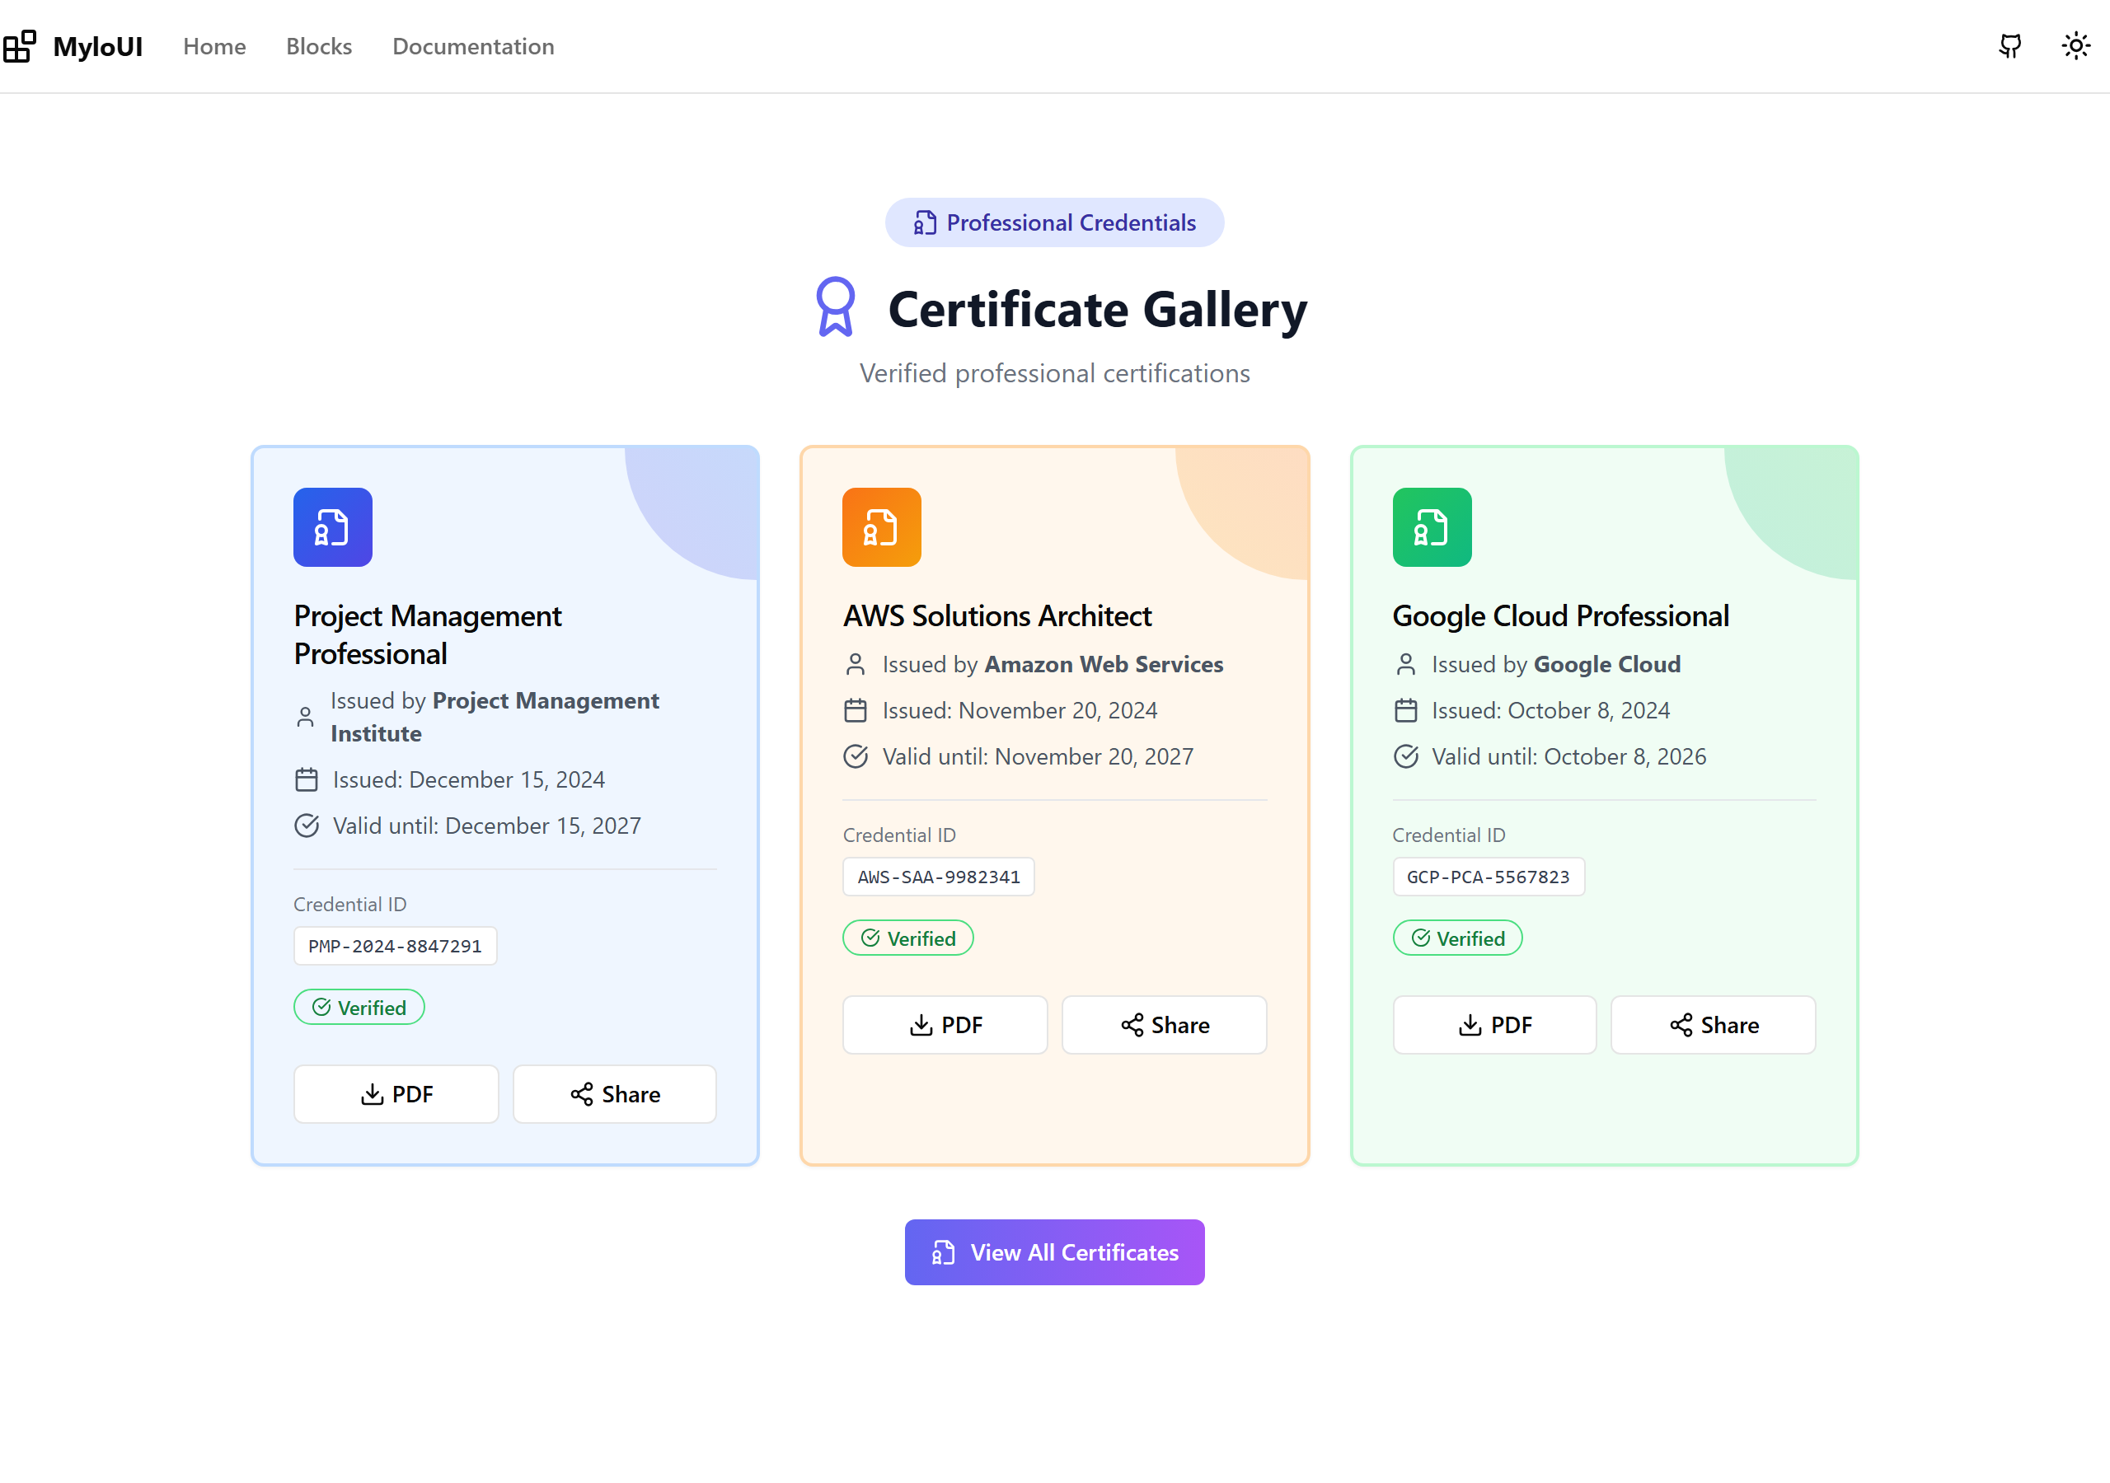Select credential ID GCP-PCA-5567823
Viewport: 2110px width, 1483px height.
click(1488, 877)
